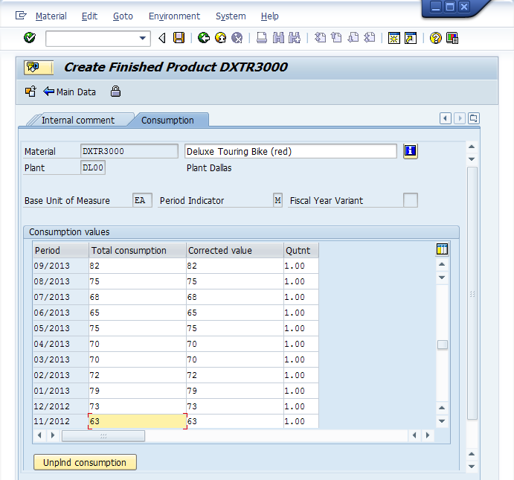514x480 pixels.
Task: Go to Next Page icon
Action: (353, 38)
